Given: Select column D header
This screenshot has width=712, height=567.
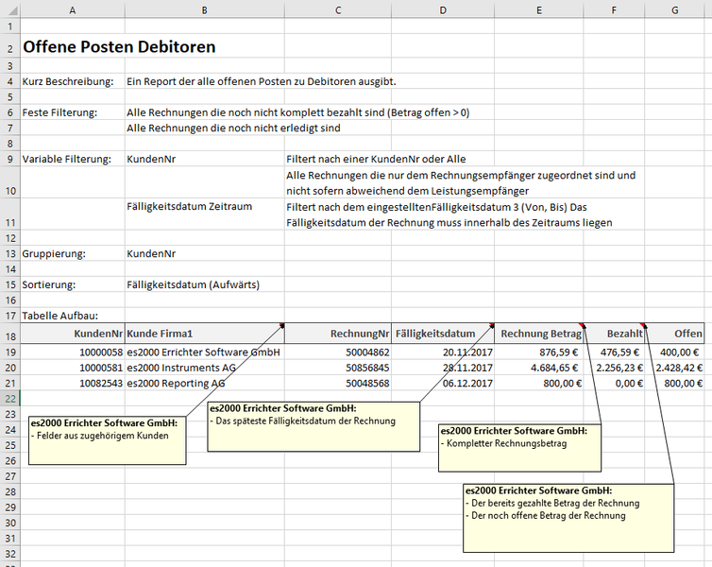Looking at the screenshot, I should 443,10.
